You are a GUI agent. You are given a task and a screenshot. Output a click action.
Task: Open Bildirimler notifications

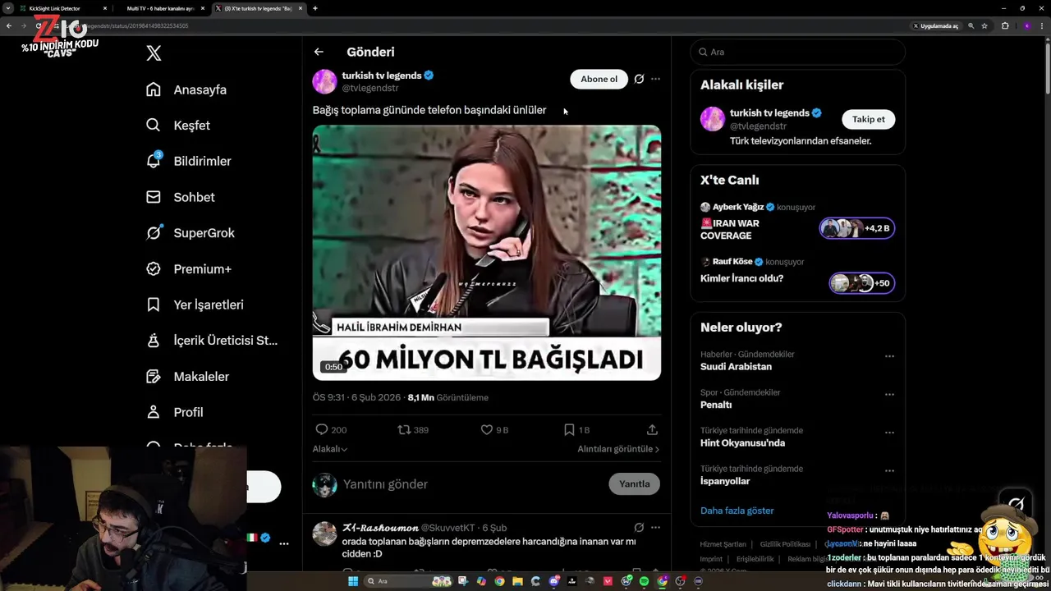click(188, 161)
